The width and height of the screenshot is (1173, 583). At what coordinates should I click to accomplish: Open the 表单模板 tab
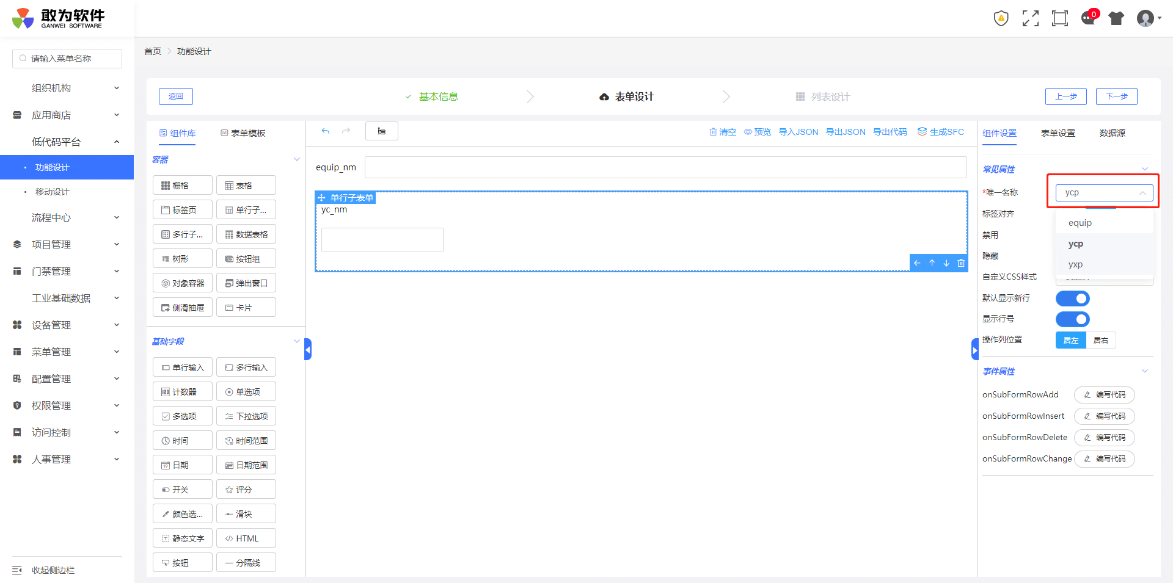click(243, 133)
